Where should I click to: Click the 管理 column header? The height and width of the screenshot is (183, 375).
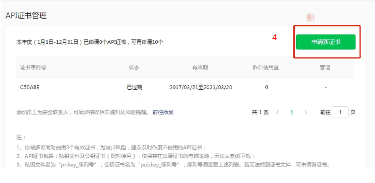(325, 67)
